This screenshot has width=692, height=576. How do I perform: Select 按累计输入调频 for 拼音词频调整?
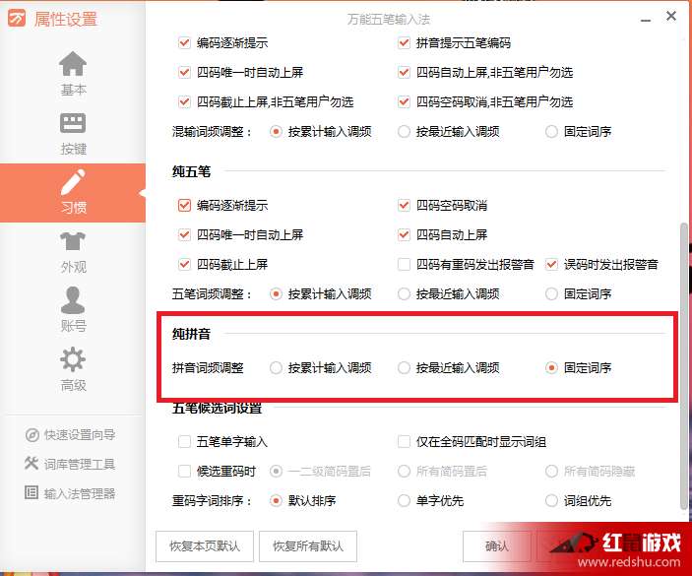pos(276,367)
